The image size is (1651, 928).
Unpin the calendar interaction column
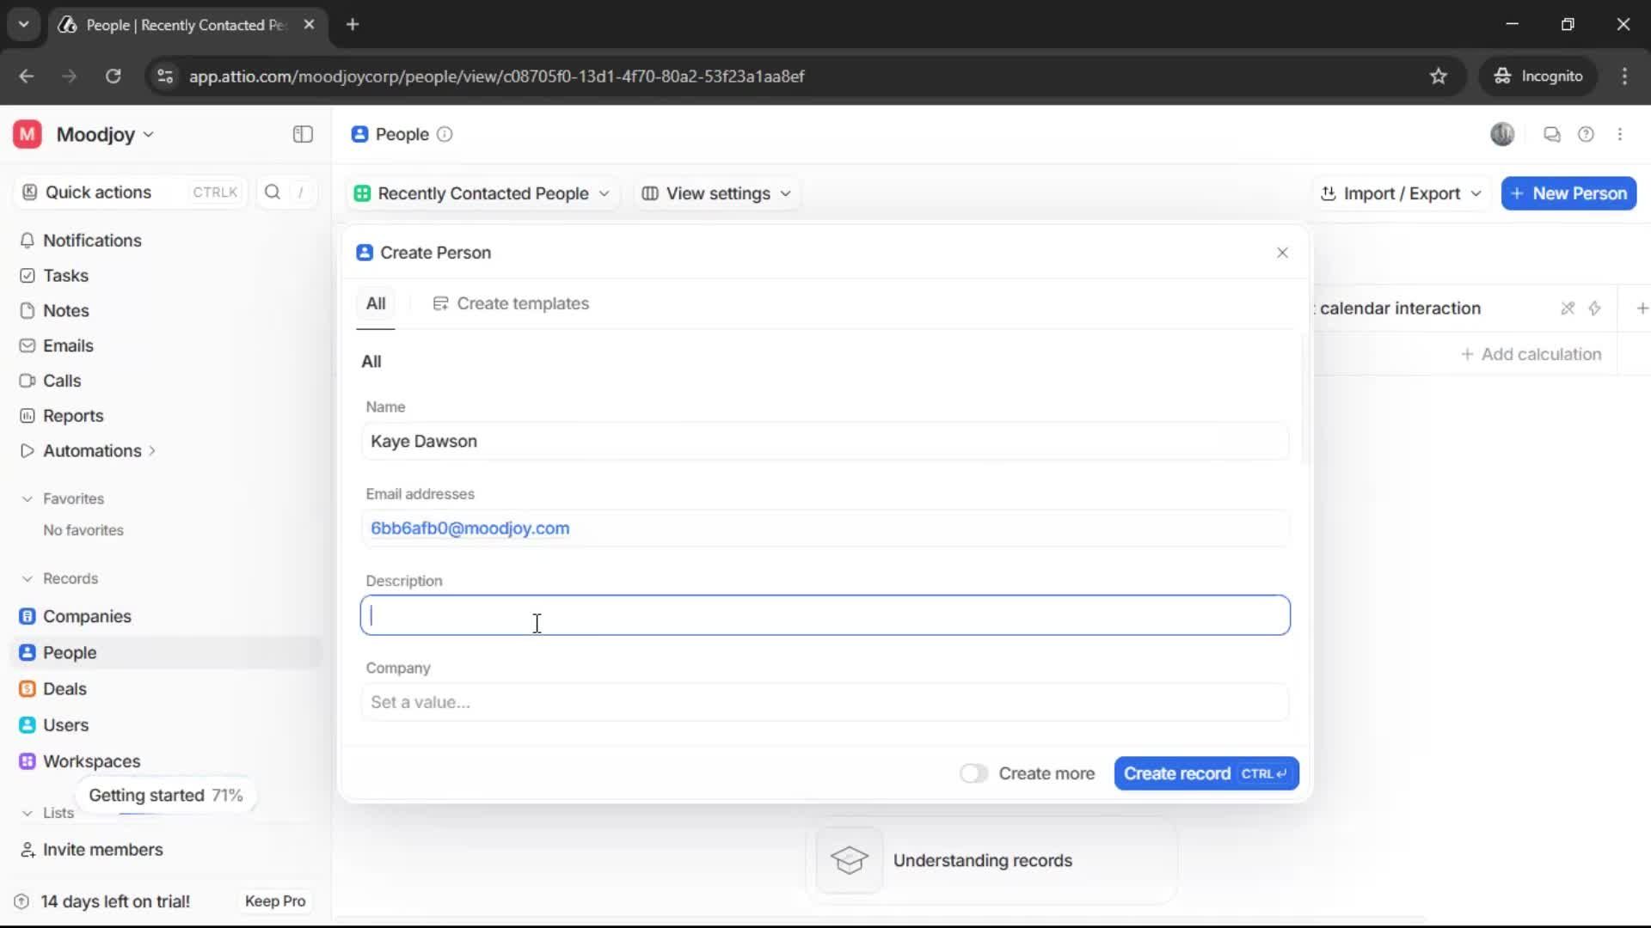point(1568,308)
